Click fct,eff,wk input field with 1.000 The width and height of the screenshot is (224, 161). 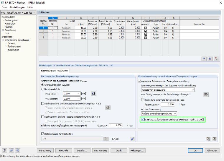click(116, 125)
